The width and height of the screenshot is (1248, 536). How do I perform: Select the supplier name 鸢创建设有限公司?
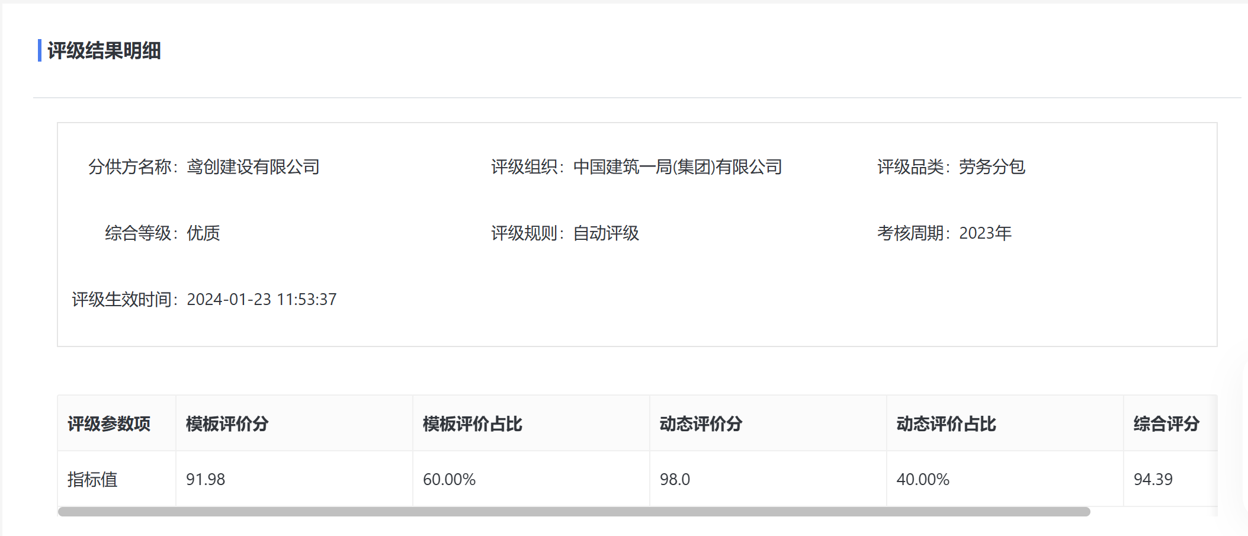coord(253,167)
